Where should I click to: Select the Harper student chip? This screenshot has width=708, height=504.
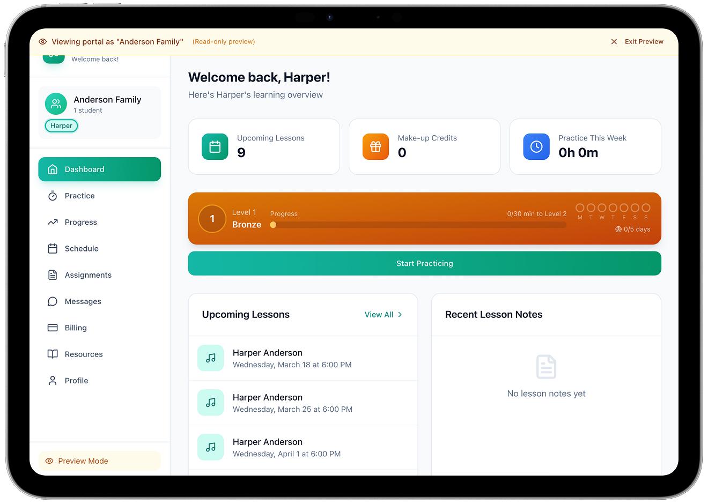pos(61,125)
